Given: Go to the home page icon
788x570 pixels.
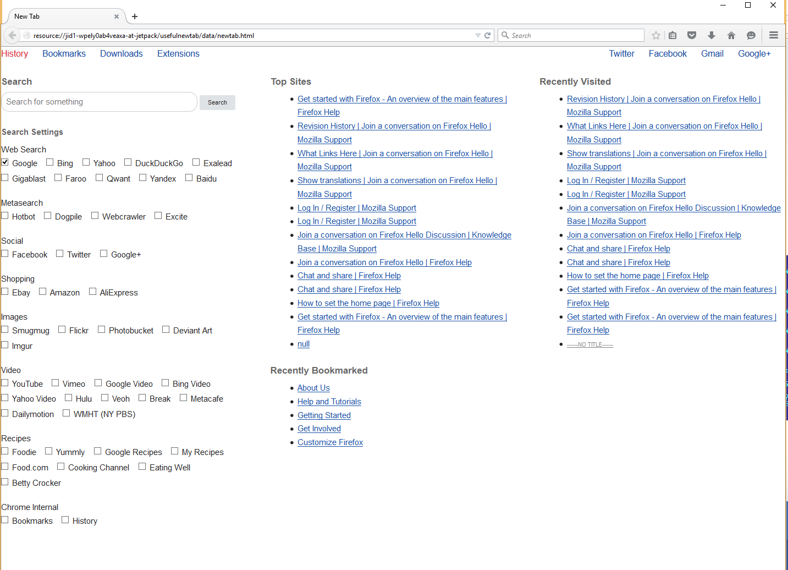Looking at the screenshot, I should [x=731, y=35].
